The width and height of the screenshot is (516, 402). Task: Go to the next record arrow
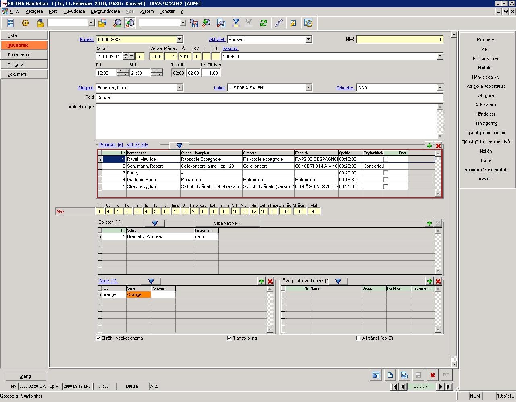pos(440,387)
